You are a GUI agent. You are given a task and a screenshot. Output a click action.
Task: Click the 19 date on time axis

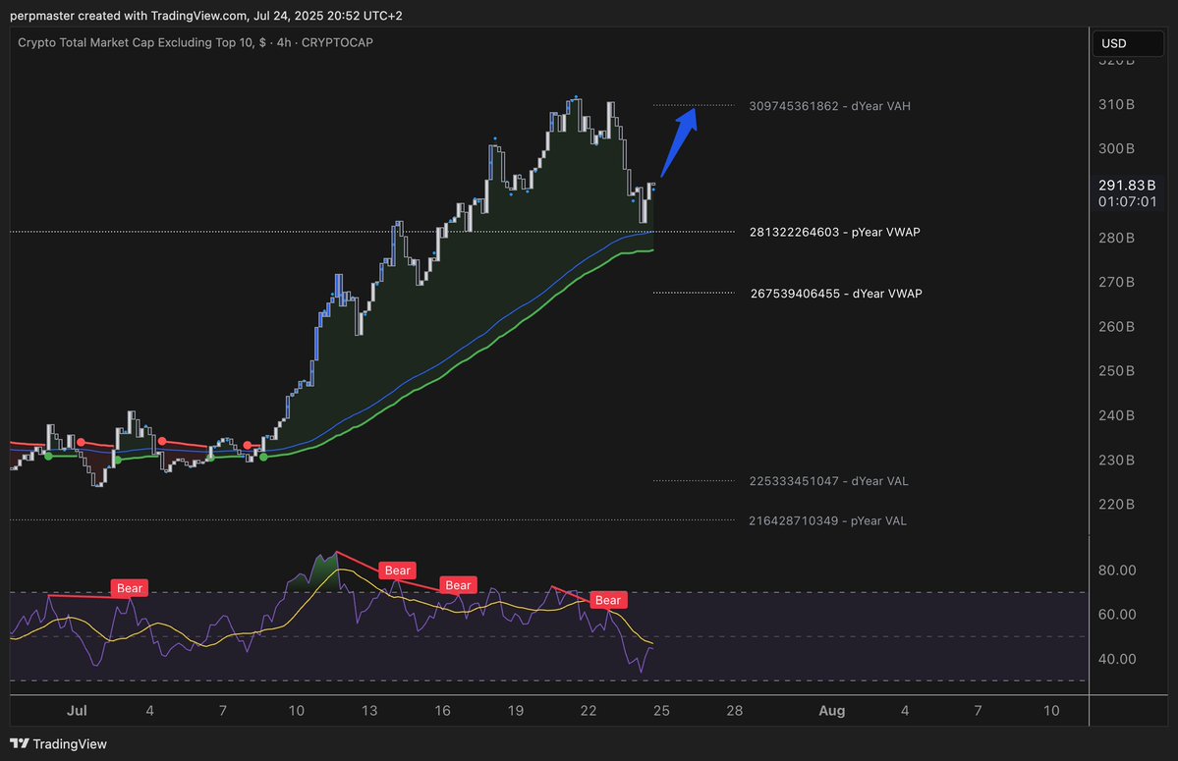[x=516, y=711]
